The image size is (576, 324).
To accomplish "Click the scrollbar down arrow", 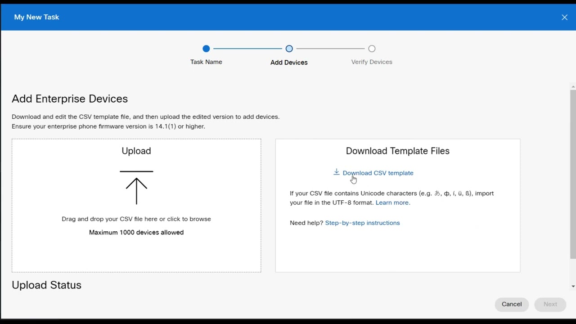I will [x=573, y=286].
